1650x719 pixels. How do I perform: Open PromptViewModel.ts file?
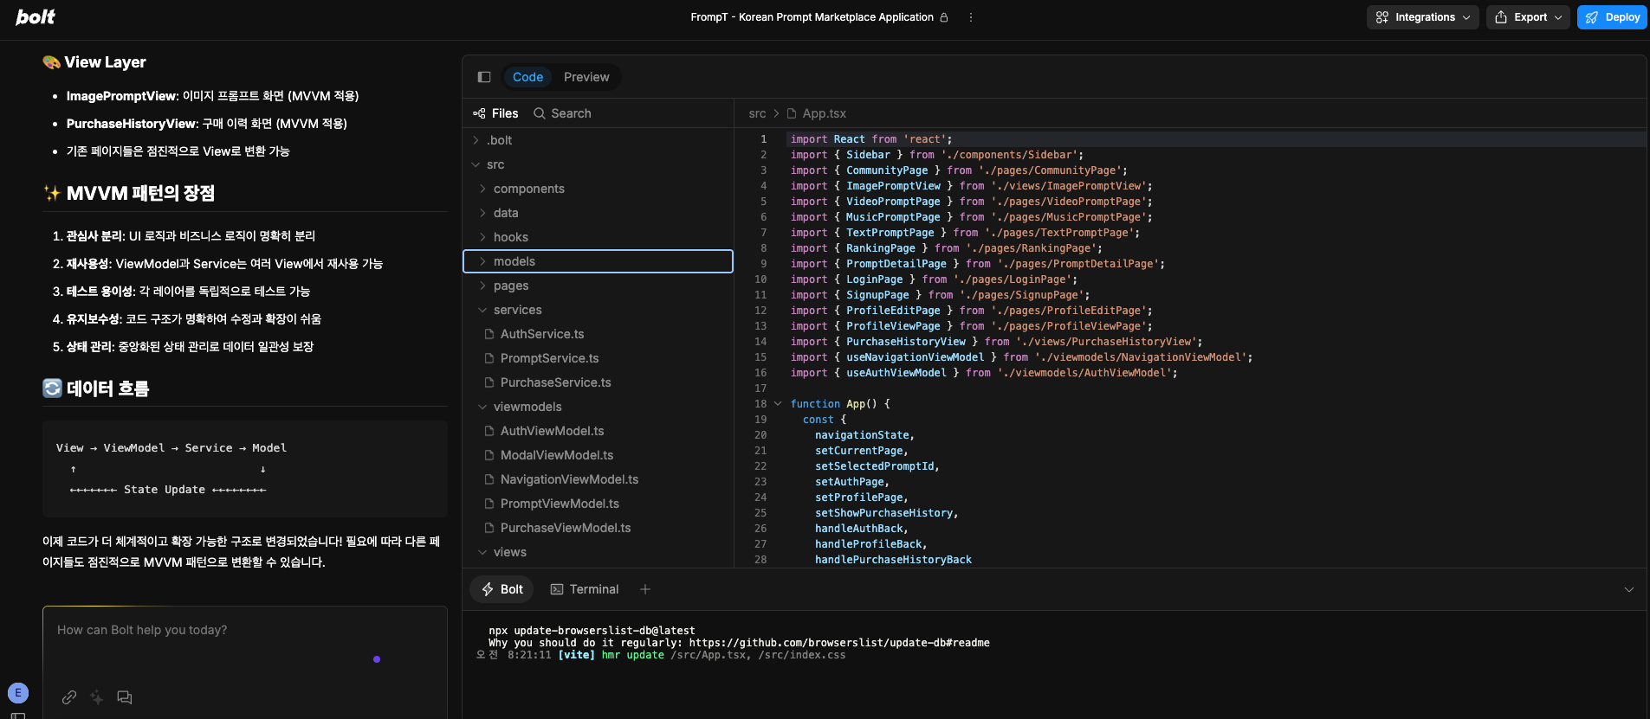(598, 504)
